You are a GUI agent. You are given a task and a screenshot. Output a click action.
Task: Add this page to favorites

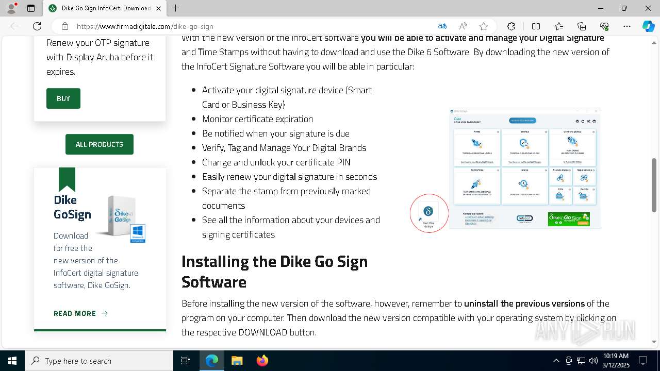click(x=484, y=26)
